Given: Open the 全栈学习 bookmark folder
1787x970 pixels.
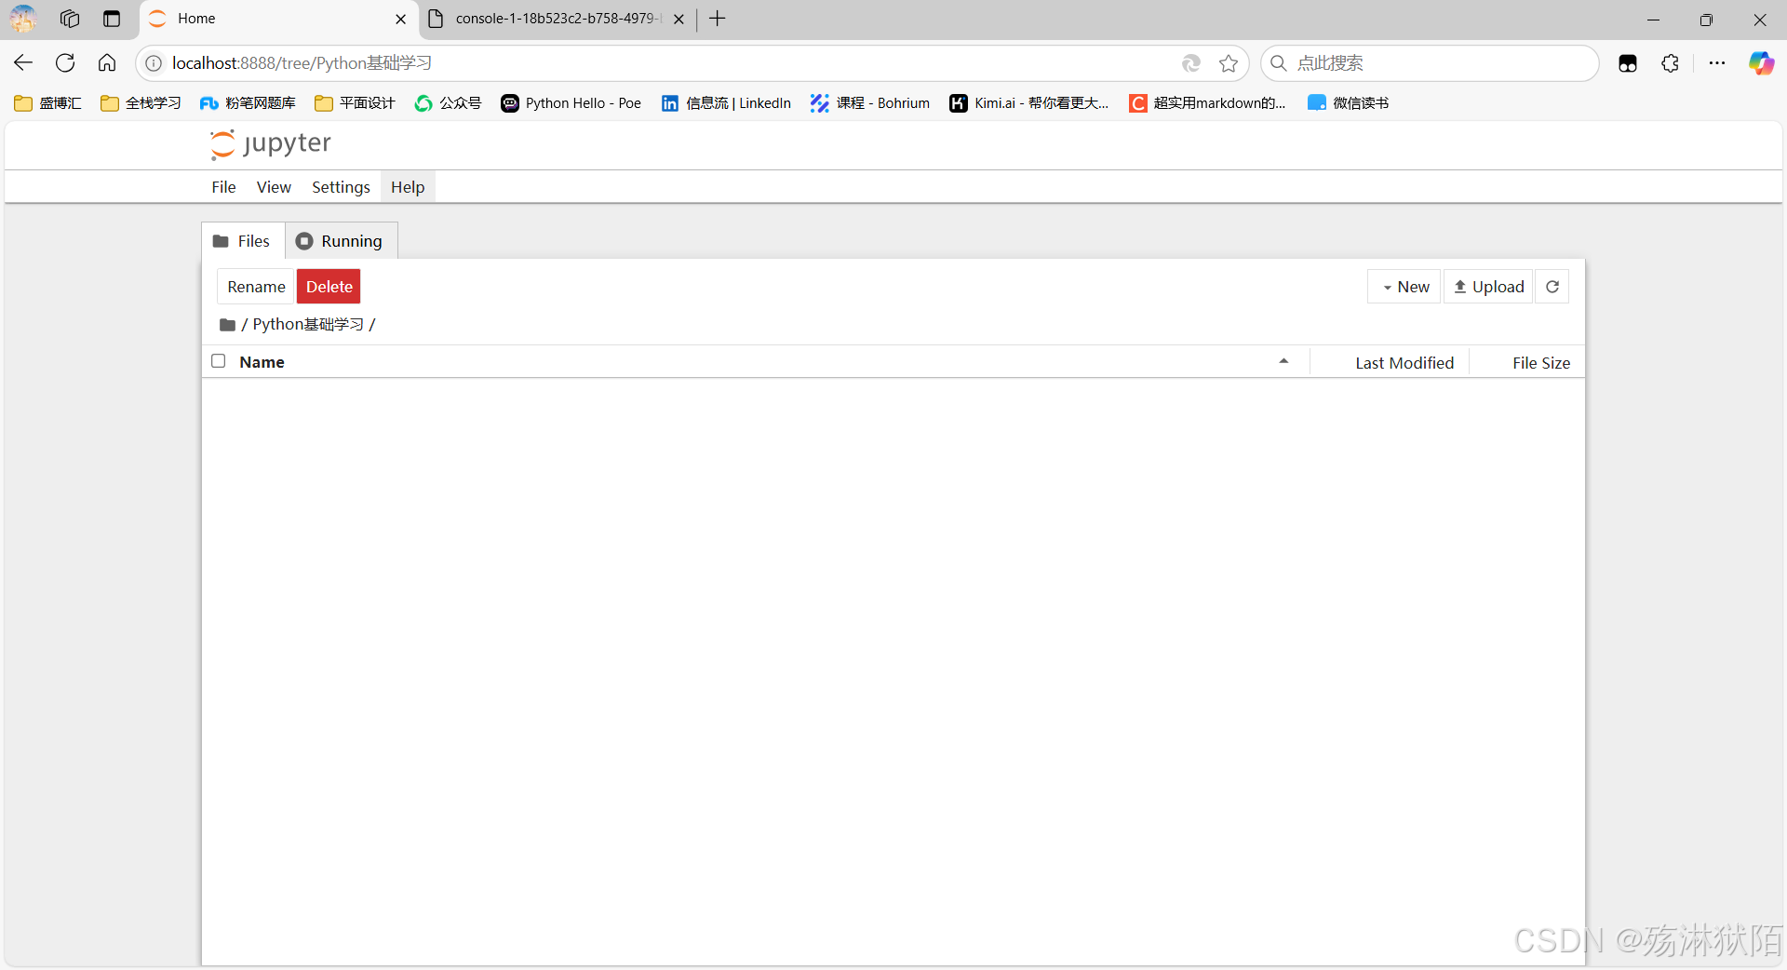Looking at the screenshot, I should click(x=141, y=103).
